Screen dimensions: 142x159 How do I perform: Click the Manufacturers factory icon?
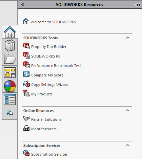[26, 128]
